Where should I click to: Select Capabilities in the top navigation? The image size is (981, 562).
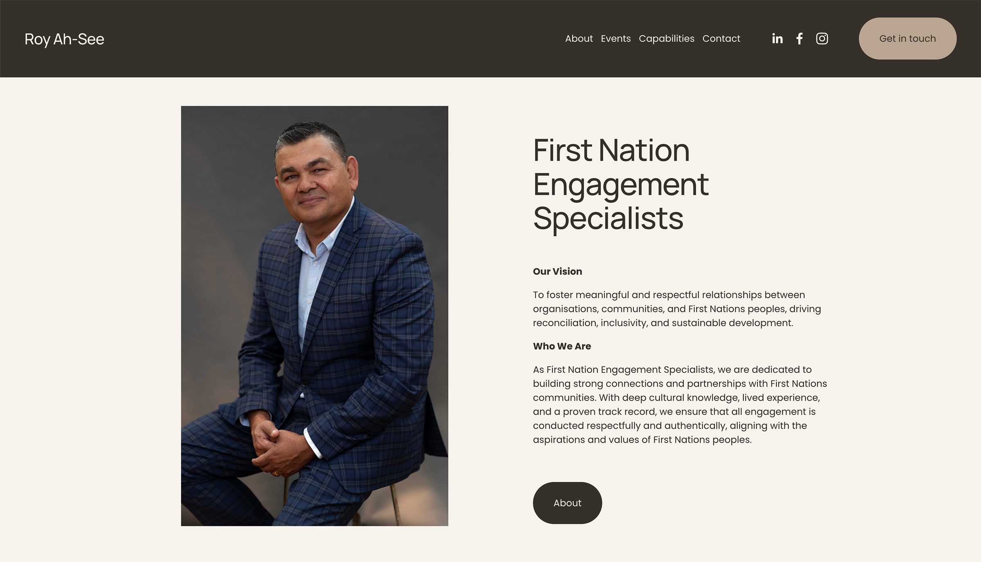tap(666, 38)
